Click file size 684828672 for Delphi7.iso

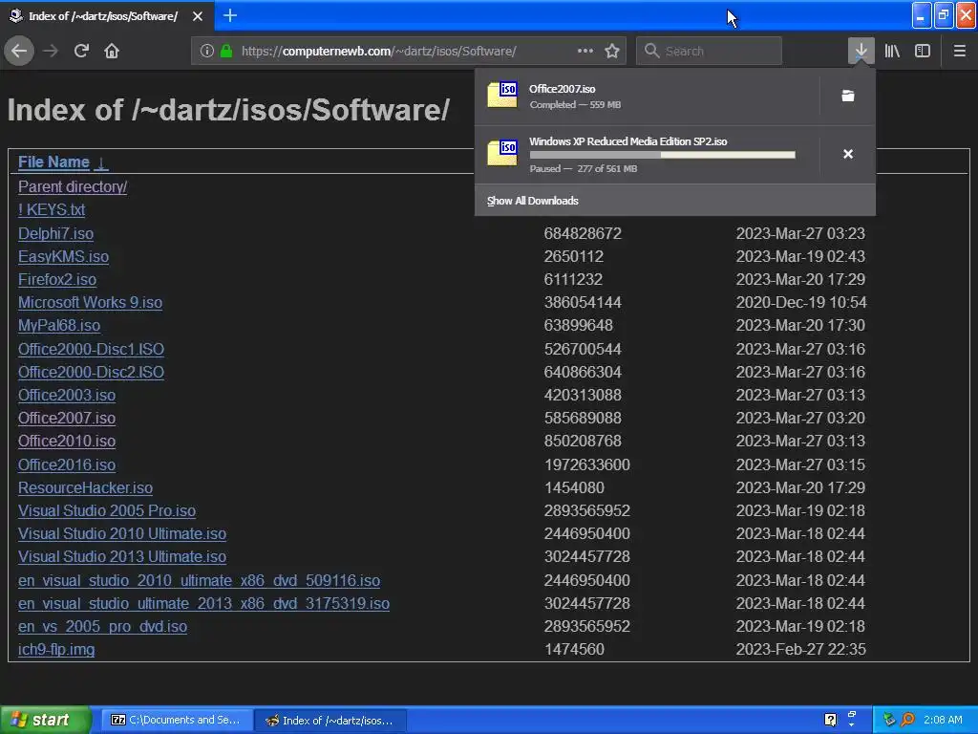point(583,233)
